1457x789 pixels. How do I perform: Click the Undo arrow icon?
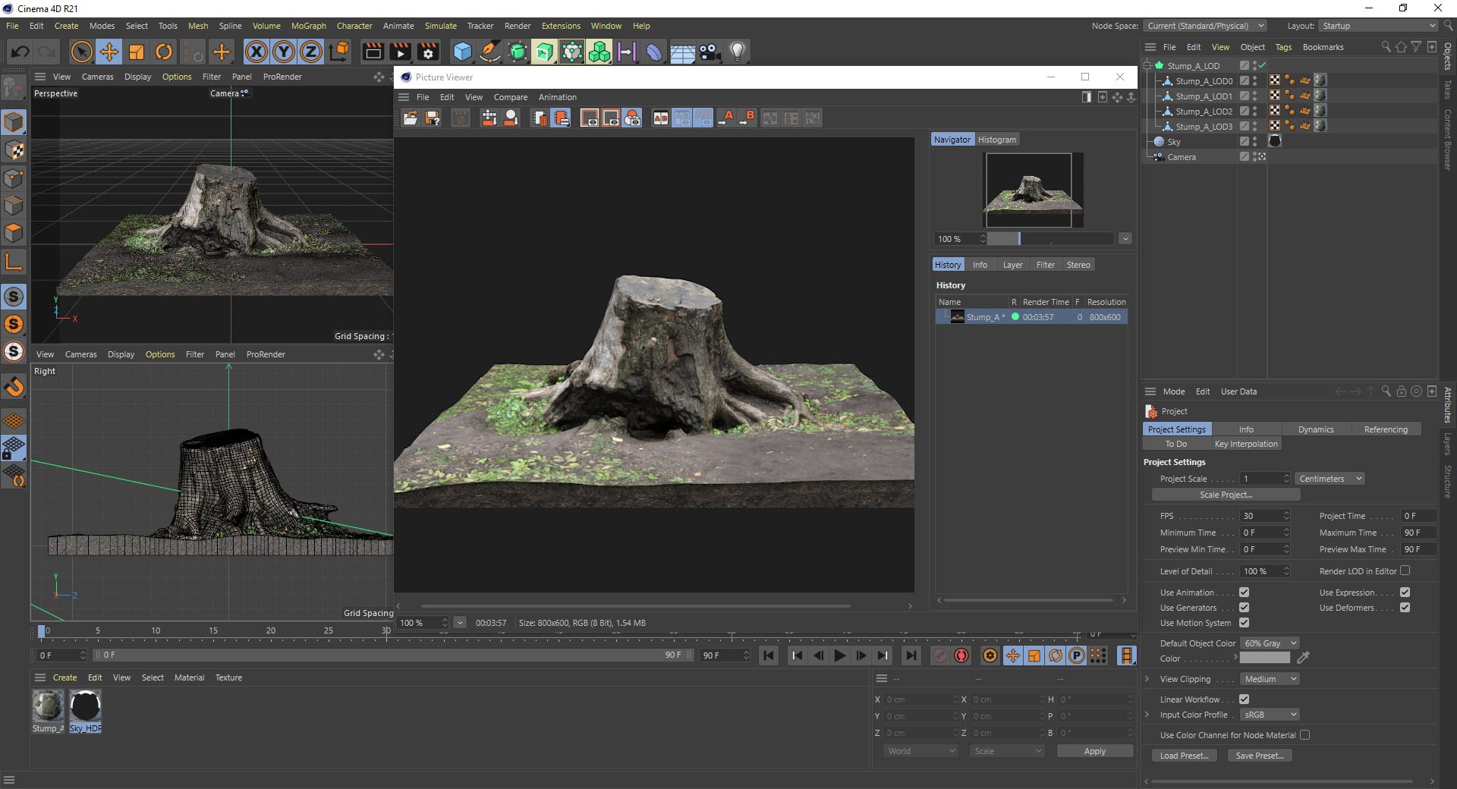(20, 52)
